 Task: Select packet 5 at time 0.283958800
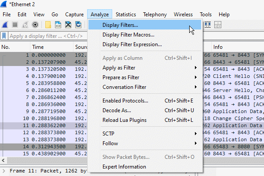pos(44,83)
